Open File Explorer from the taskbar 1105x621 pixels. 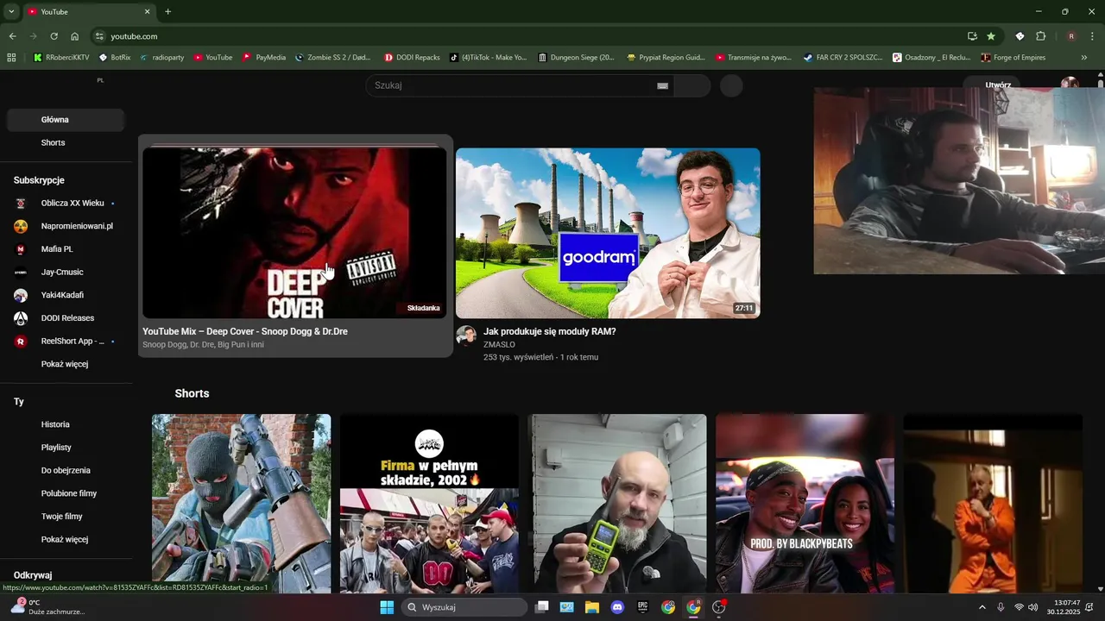pyautogui.click(x=592, y=607)
